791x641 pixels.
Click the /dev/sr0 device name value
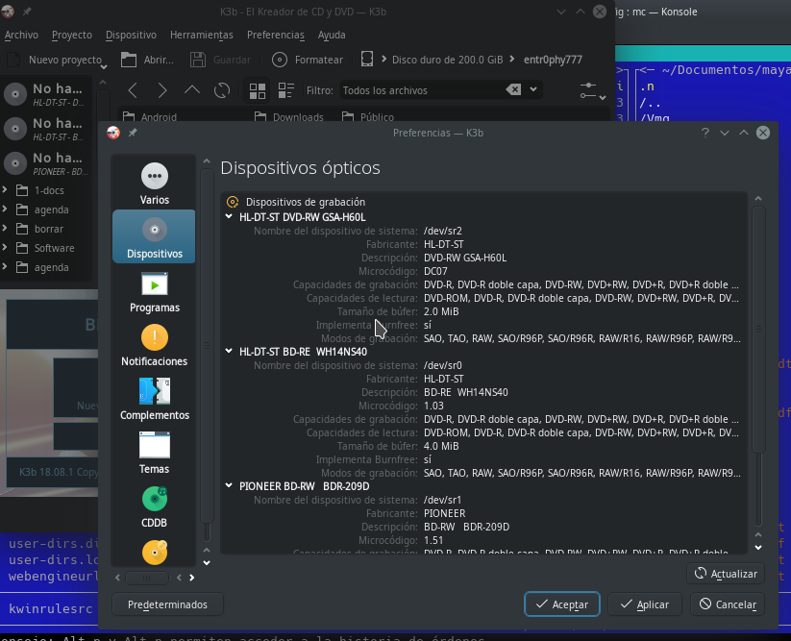(x=443, y=365)
